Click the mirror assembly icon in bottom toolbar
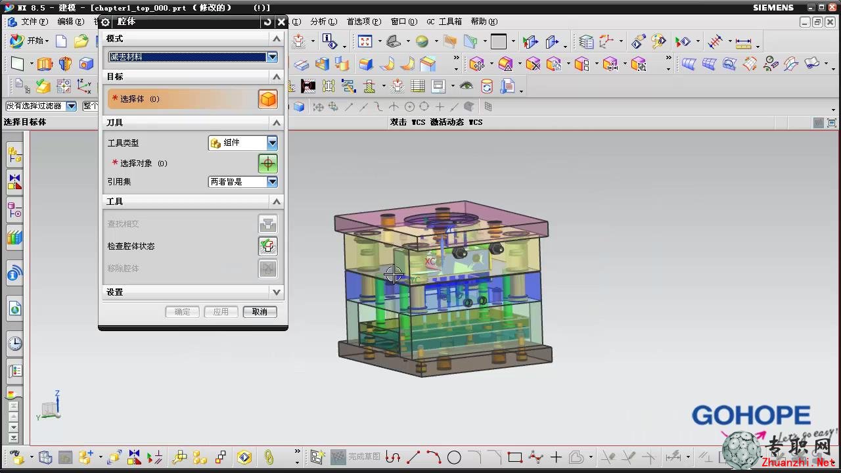This screenshot has height=473, width=841. 135,457
